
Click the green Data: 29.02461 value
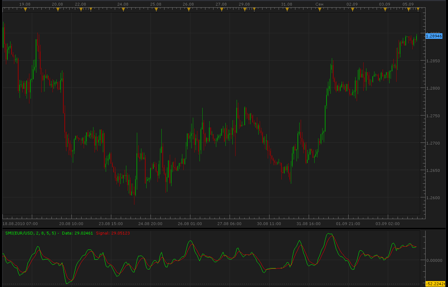point(77,233)
